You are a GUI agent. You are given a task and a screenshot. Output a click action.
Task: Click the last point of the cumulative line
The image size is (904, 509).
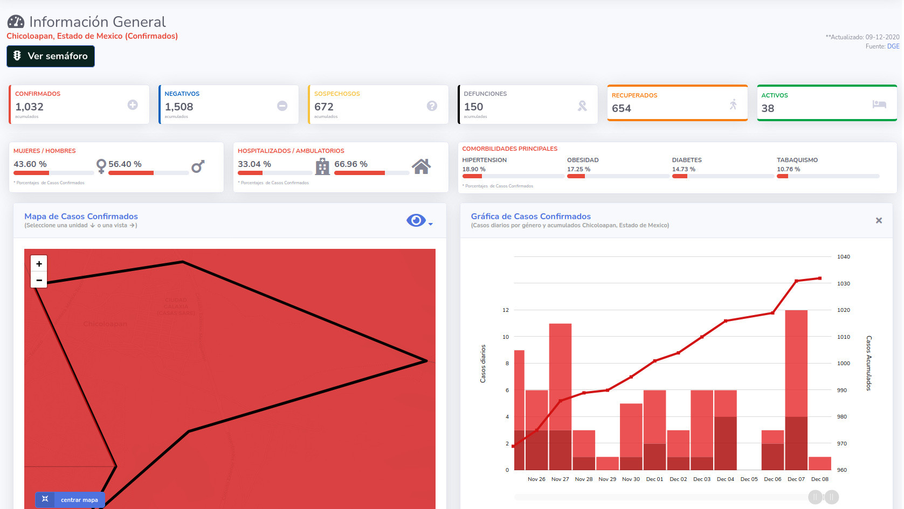[x=820, y=278]
